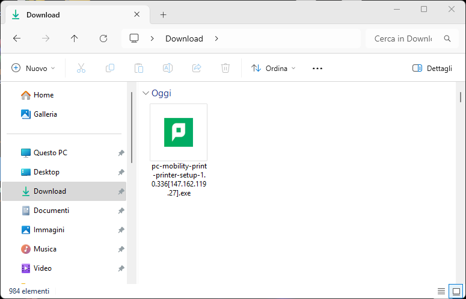Click the Cut (scissors) icon
This screenshot has height=299, width=466.
(x=81, y=69)
